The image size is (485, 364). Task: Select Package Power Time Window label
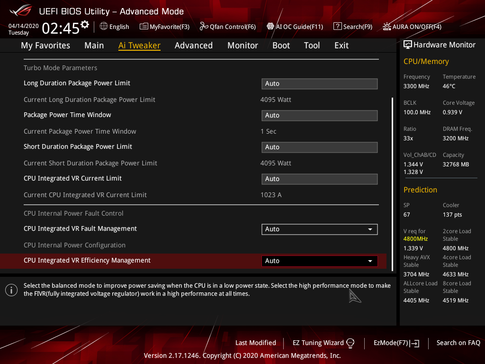pyautogui.click(x=67, y=115)
